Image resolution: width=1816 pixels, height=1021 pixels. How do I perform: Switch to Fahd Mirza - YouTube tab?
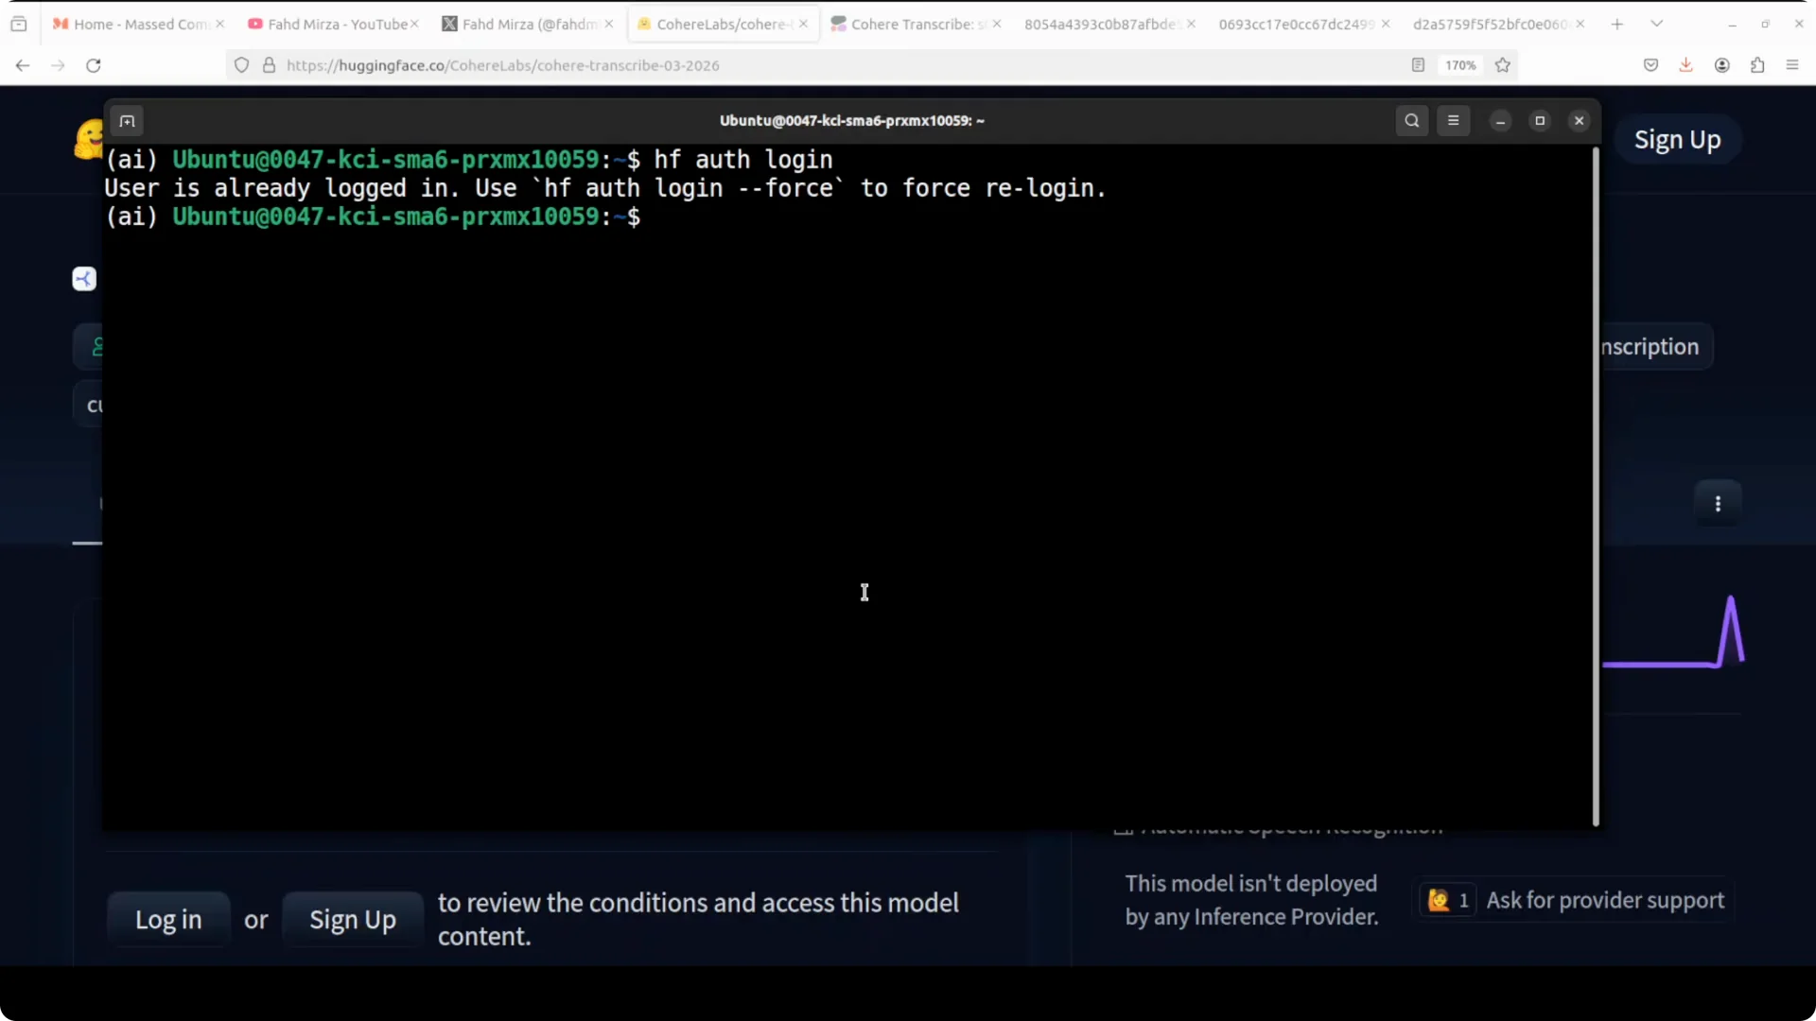click(329, 24)
